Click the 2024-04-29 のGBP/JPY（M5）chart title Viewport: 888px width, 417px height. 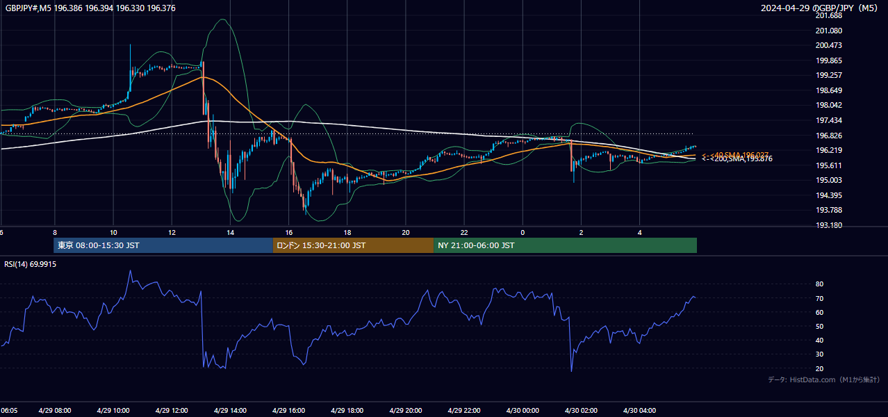[821, 8]
